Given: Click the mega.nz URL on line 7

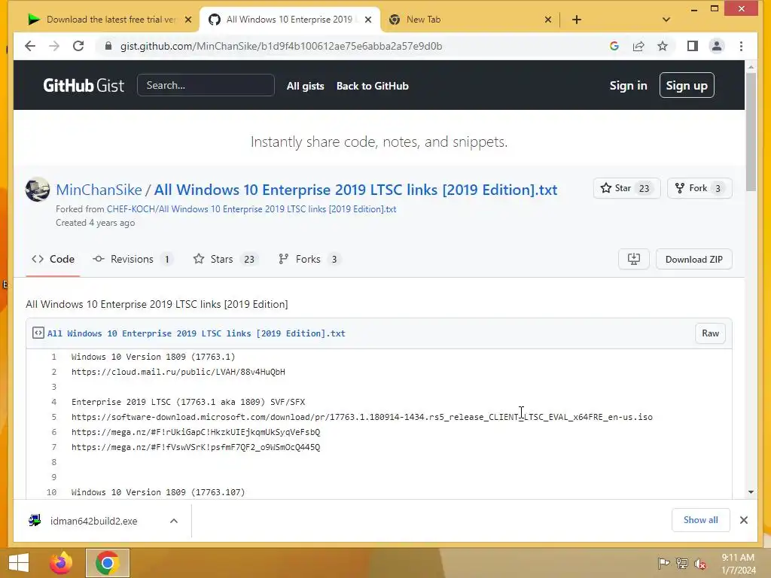Looking at the screenshot, I should [196, 447].
